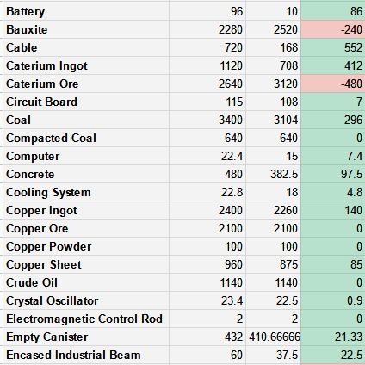This screenshot has height=365, width=365.
Task: Select the Cooling System surplus 4.8
Action: tap(333, 192)
